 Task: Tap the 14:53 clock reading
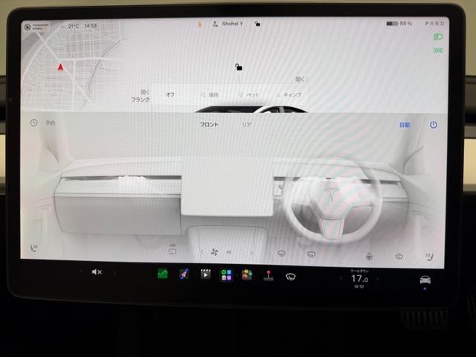coord(90,26)
